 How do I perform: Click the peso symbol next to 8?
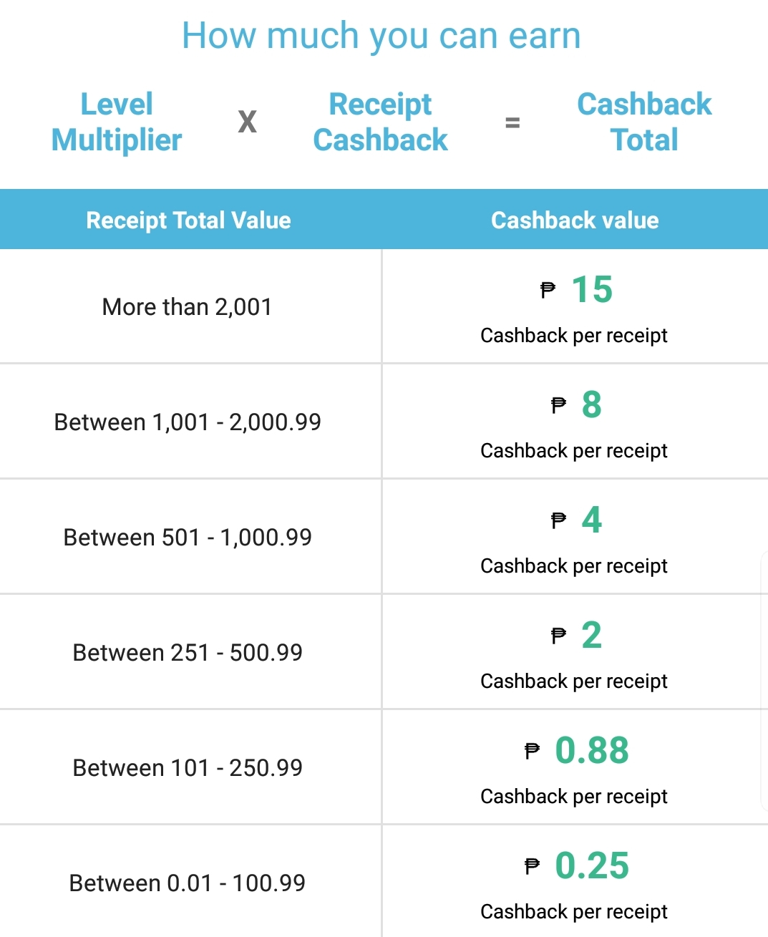pyautogui.click(x=558, y=405)
